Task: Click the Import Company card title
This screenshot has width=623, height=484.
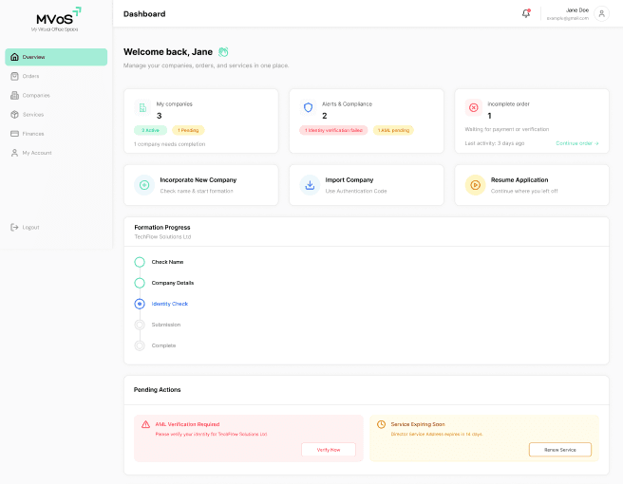Action: point(349,180)
